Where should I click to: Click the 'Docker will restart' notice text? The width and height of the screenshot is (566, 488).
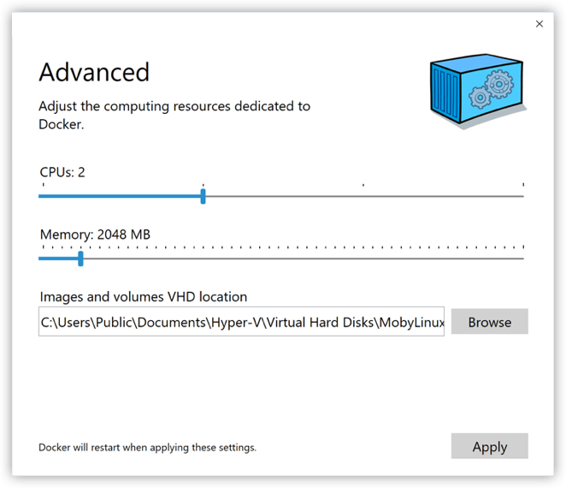147,447
